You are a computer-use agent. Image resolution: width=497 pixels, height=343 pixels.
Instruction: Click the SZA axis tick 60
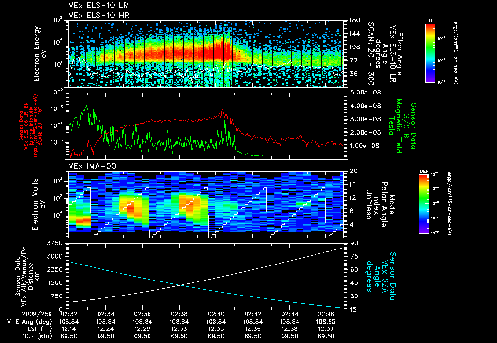(354, 269)
